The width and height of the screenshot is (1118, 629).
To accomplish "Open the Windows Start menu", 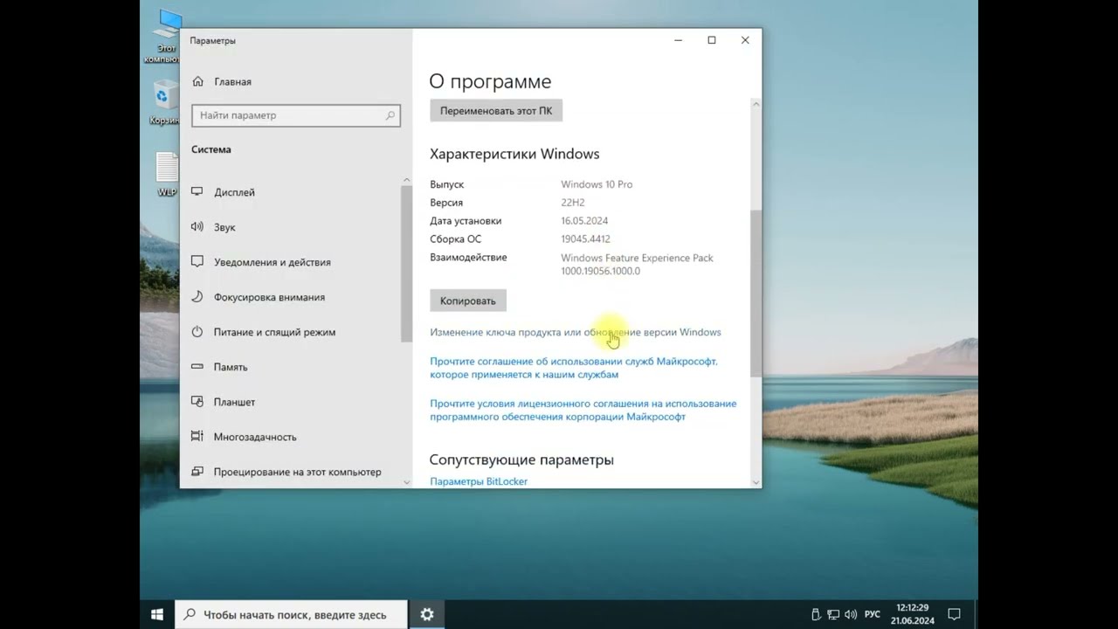I will [157, 614].
